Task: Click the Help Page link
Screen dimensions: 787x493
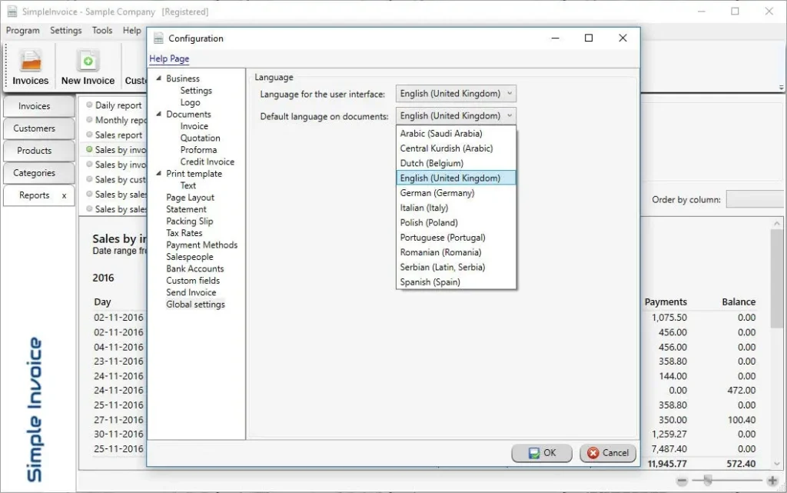Action: coord(168,58)
